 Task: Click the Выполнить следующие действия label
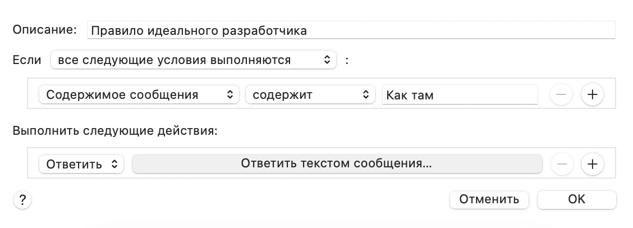pyautogui.click(x=115, y=131)
